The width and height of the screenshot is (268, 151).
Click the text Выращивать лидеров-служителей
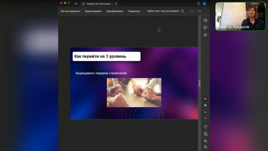[101, 73]
